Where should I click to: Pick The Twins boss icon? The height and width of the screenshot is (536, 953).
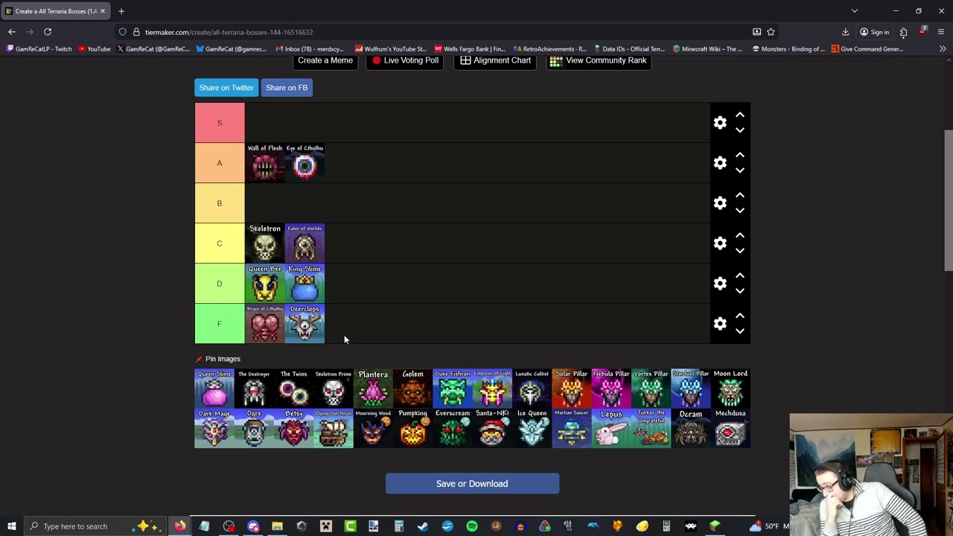pyautogui.click(x=293, y=389)
